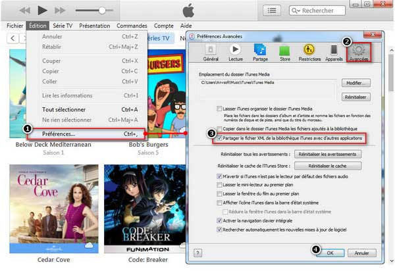Open the Présentation menu
Viewport: 395px width, 271px height.
[x=94, y=26]
